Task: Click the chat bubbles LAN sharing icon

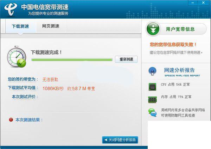Action: point(153,112)
